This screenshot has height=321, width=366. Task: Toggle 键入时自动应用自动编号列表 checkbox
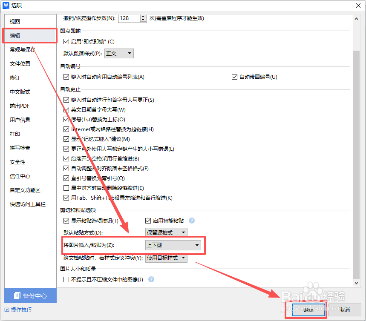click(x=66, y=77)
